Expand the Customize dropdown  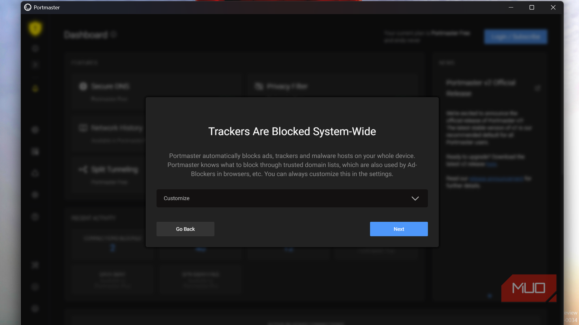click(x=292, y=198)
